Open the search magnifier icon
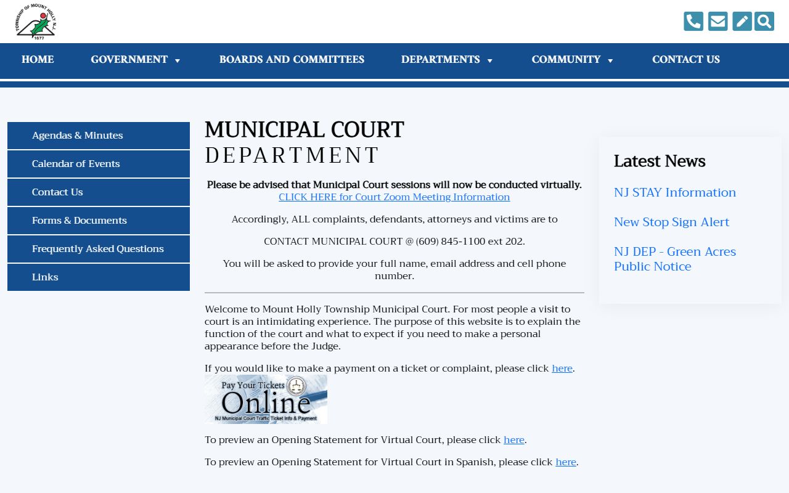 click(x=764, y=22)
